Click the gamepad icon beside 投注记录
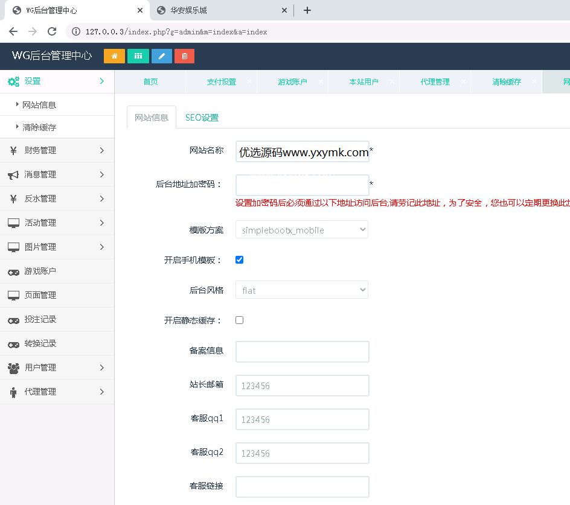Screen dimensions: 570x505 pyautogui.click(x=13, y=320)
